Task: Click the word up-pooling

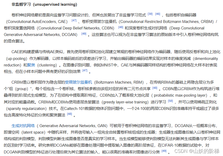Action: (x=17, y=59)
